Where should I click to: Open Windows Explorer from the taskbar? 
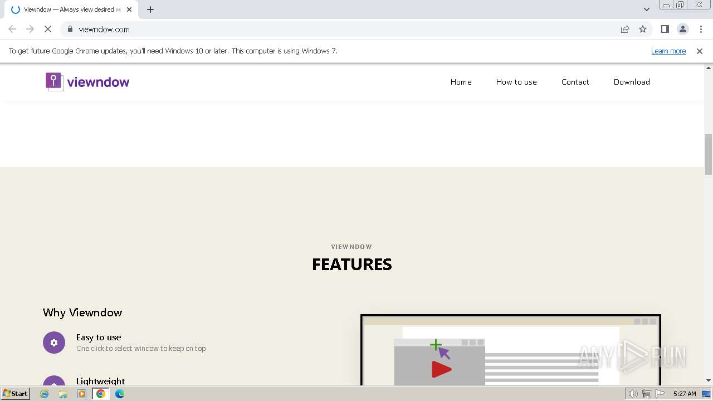pos(63,394)
